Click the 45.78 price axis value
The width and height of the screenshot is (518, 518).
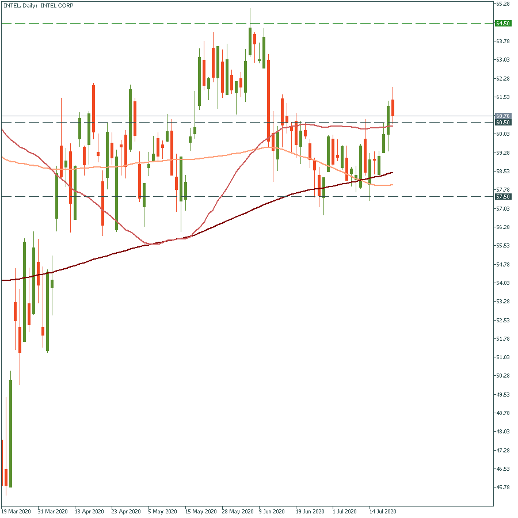coord(502,487)
